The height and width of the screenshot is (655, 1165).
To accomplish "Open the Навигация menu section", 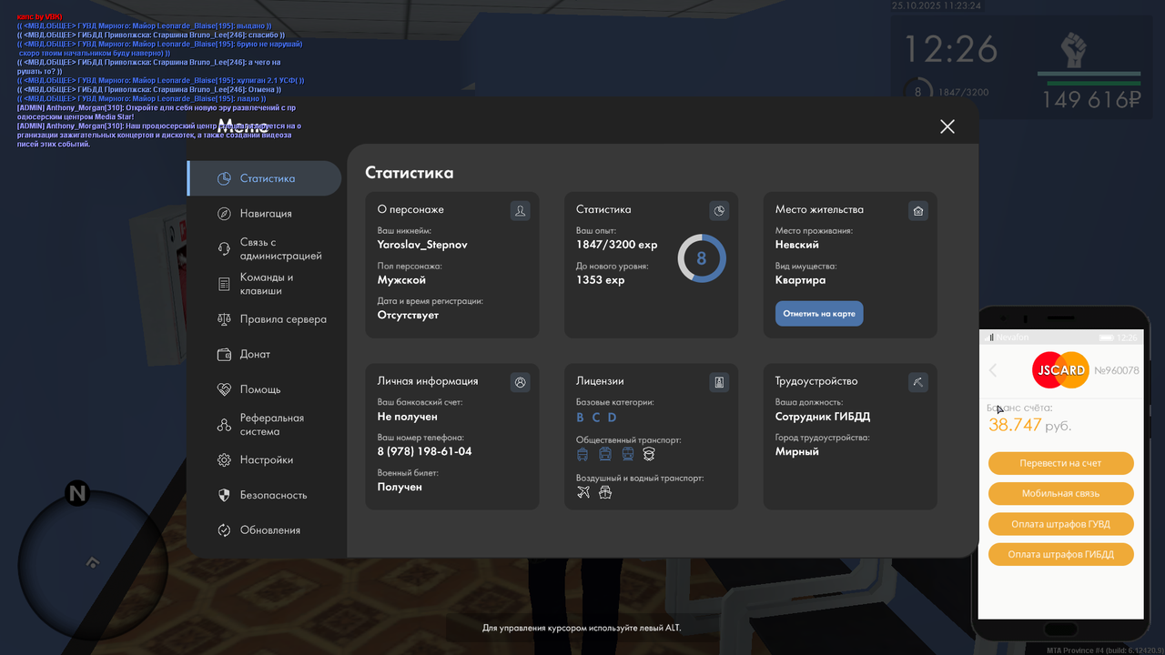I will 265,213.
